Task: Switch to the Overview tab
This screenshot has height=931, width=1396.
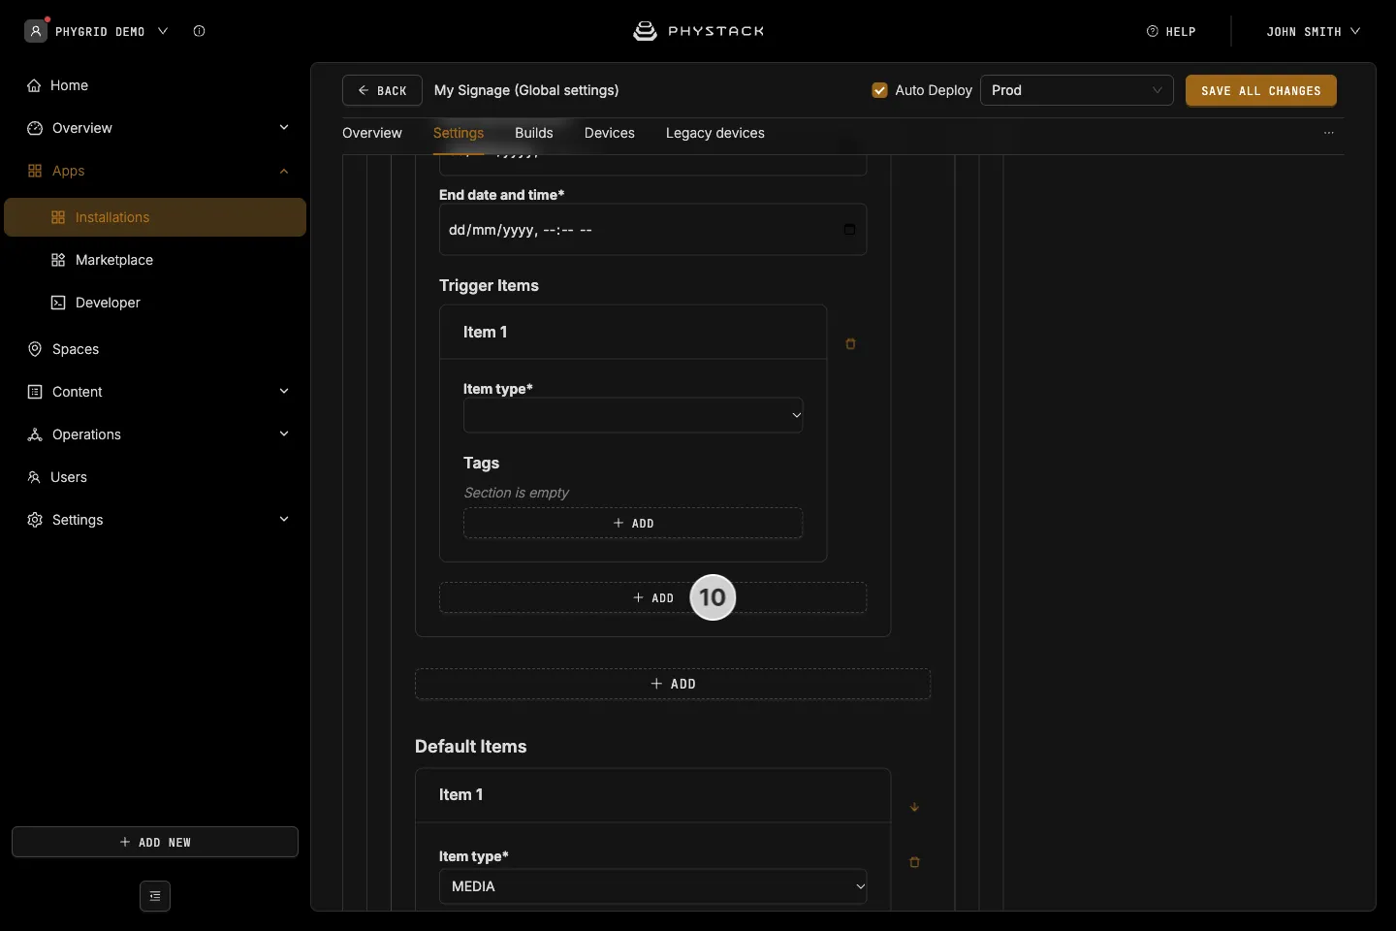Action: click(372, 133)
